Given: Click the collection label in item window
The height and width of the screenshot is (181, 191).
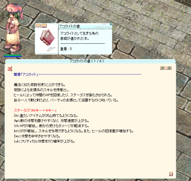Looking at the screenshot, I should pyautogui.click(x=102, y=27).
